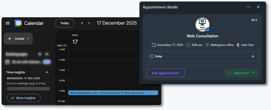Collapse the Time Insights section

pos(47,72)
